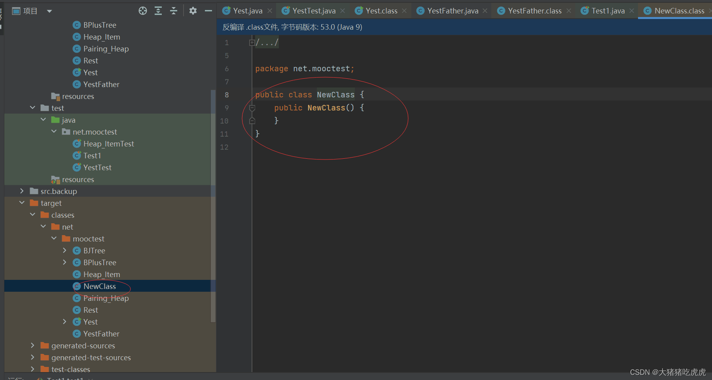Click line number 12 in the gutter

point(224,147)
